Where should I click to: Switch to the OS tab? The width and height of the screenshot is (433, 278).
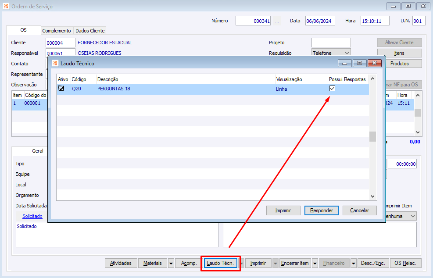pos(24,30)
